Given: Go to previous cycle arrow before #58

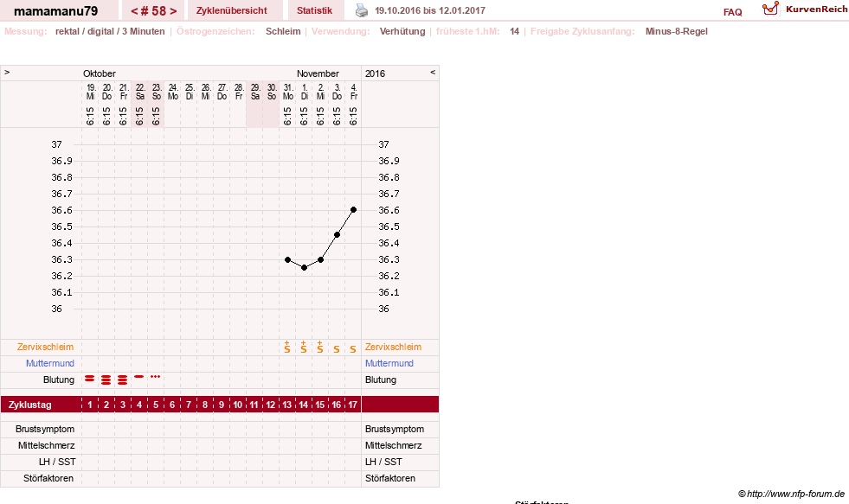Looking at the screenshot, I should [x=134, y=11].
